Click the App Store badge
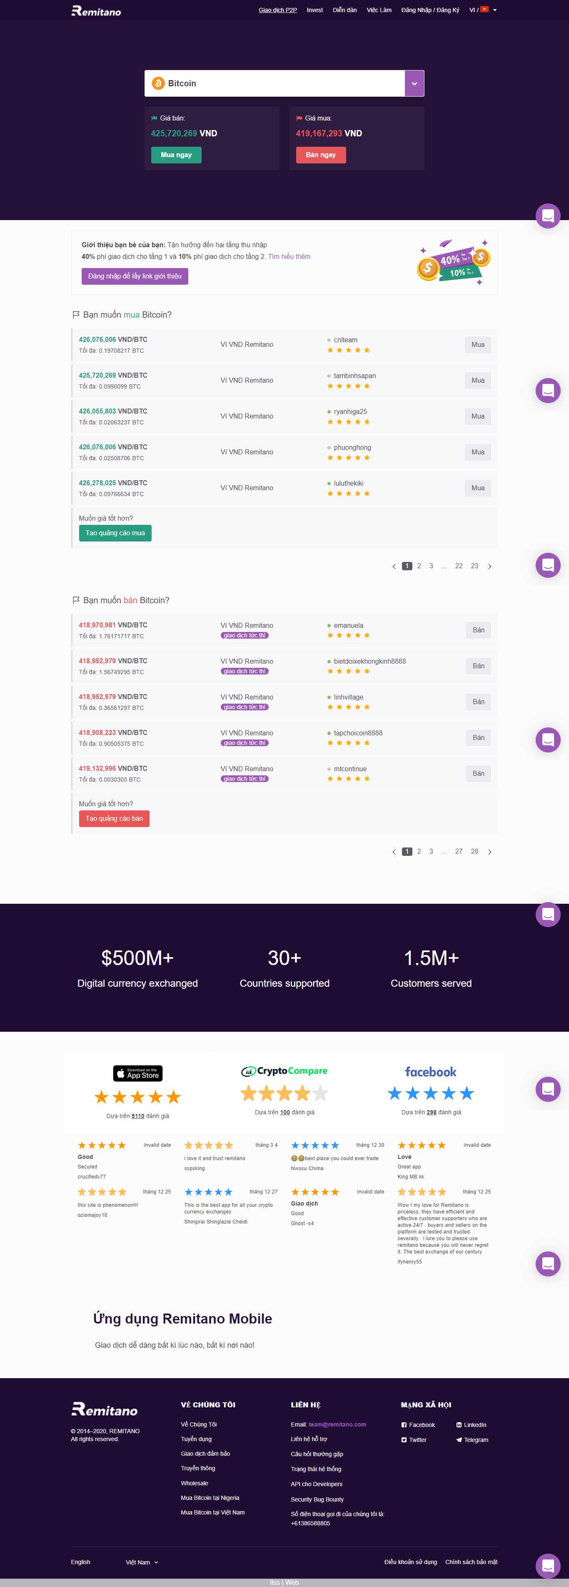Screen dimensions: 569x1587 [x=138, y=1073]
